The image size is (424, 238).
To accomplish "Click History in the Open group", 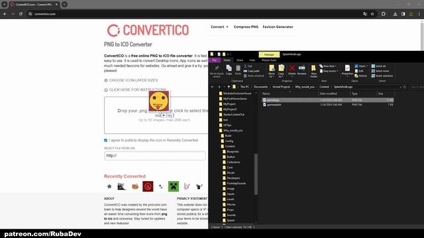I will pos(360,76).
